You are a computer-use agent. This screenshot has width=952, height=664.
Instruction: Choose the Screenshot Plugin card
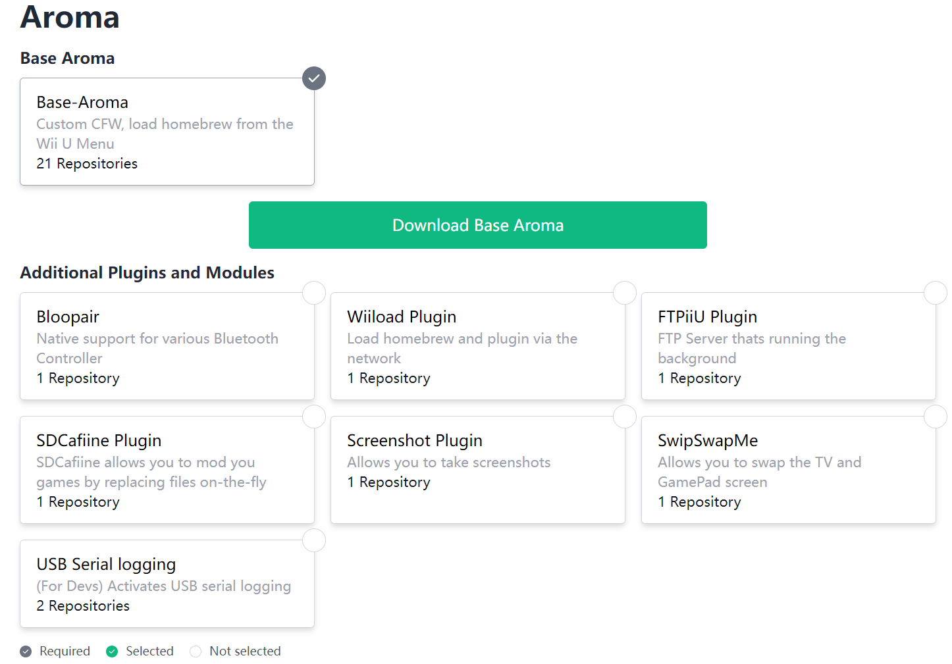point(478,471)
